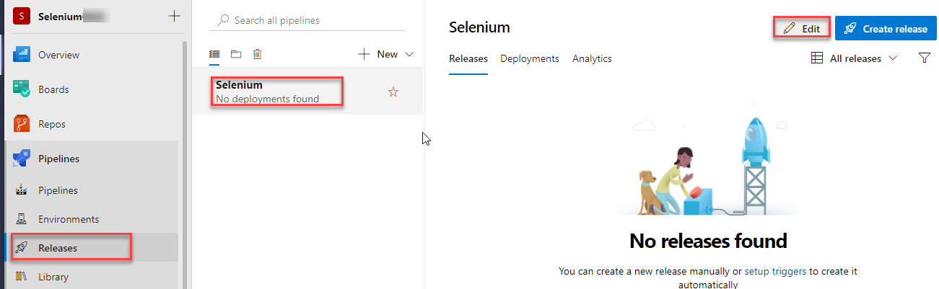The height and width of the screenshot is (289, 939).
Task: Click the Search all pipelines field
Action: click(x=307, y=20)
